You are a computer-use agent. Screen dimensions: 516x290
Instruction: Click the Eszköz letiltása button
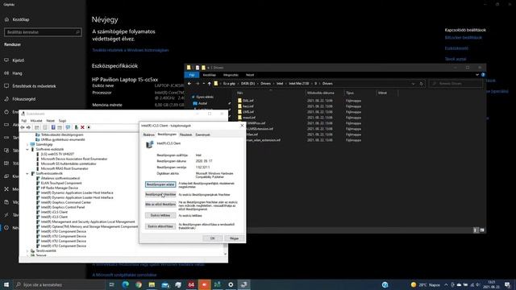[160, 215]
